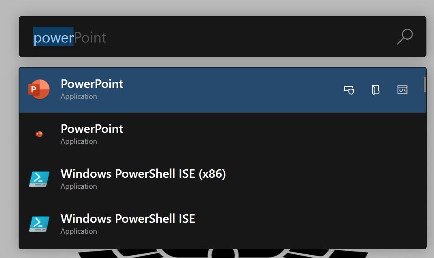
Task: Click "Application" subtitle under highlighted PowerPoint
Action: click(x=79, y=96)
